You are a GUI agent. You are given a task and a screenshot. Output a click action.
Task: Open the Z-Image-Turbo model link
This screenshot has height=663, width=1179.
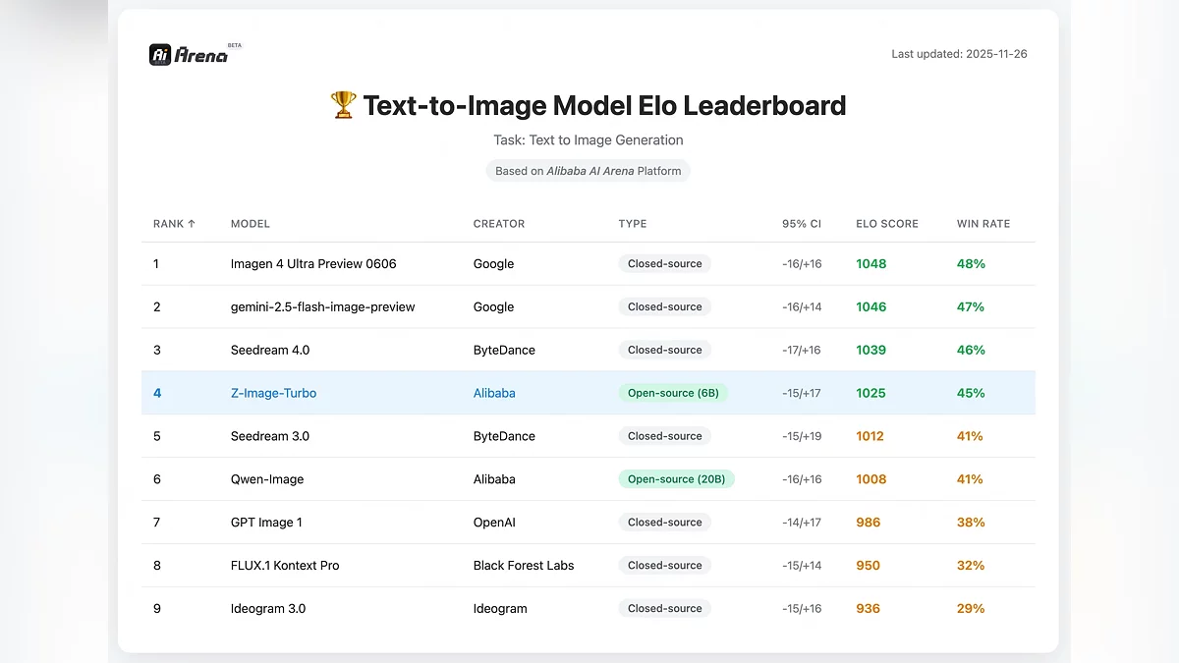tap(273, 393)
